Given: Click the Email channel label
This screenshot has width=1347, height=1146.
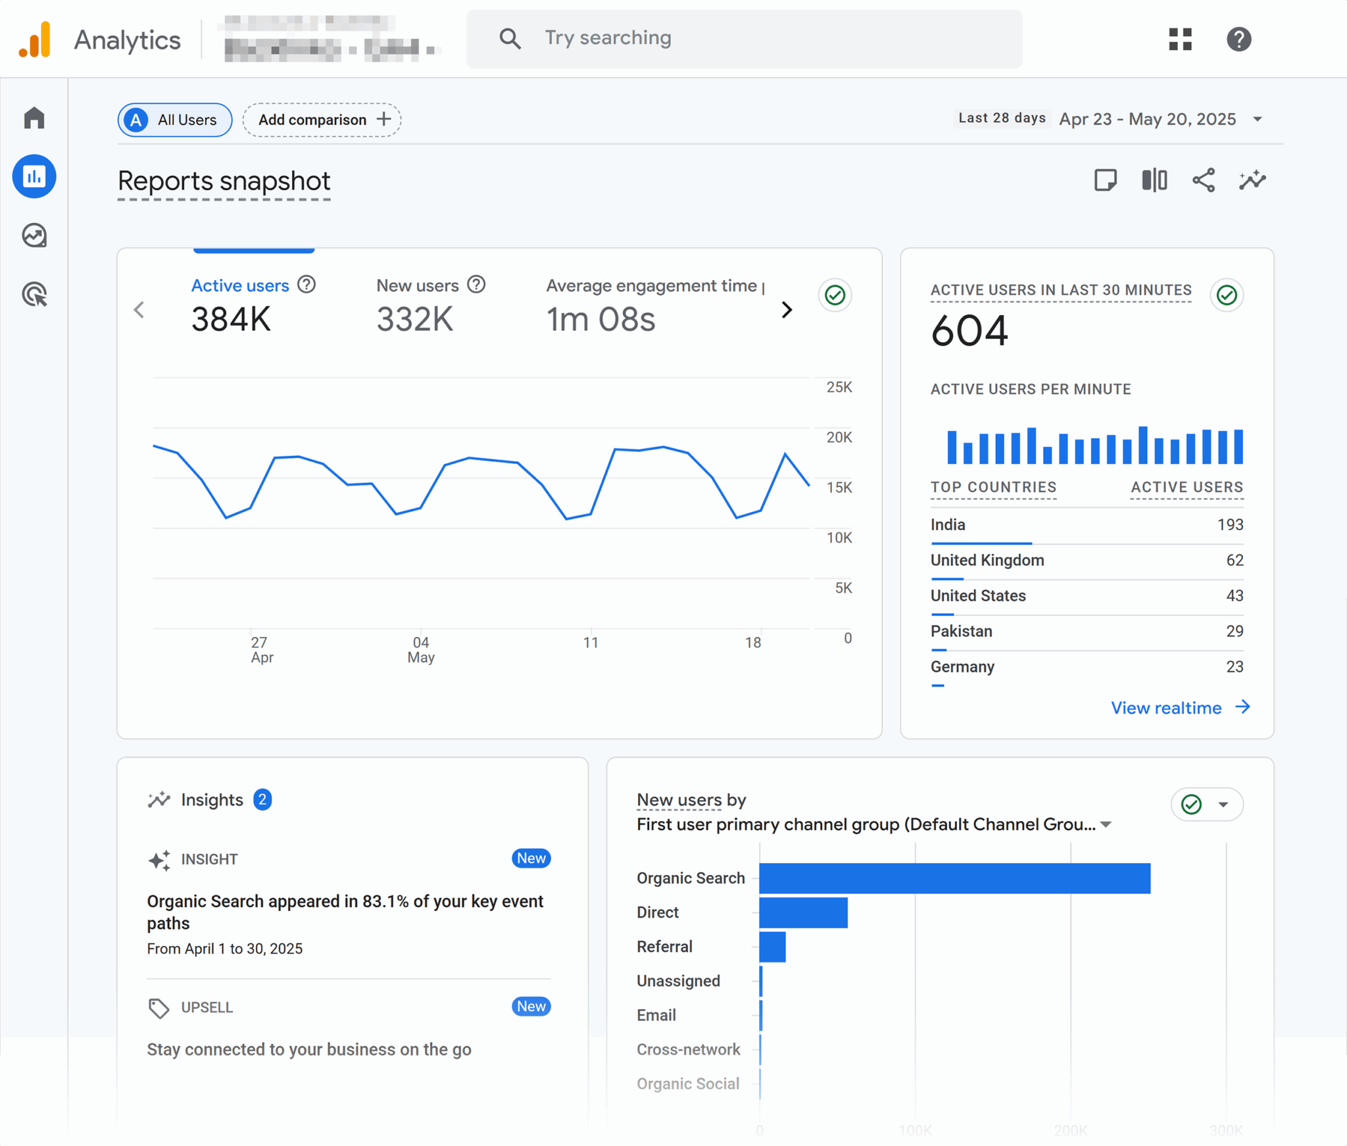Looking at the screenshot, I should [656, 1015].
